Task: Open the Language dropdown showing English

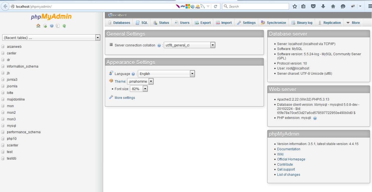Action: [166, 74]
